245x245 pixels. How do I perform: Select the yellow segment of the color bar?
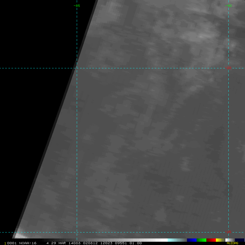(x=219, y=240)
